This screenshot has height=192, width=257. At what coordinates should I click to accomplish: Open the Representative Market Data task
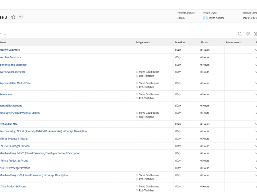click(x=15, y=83)
